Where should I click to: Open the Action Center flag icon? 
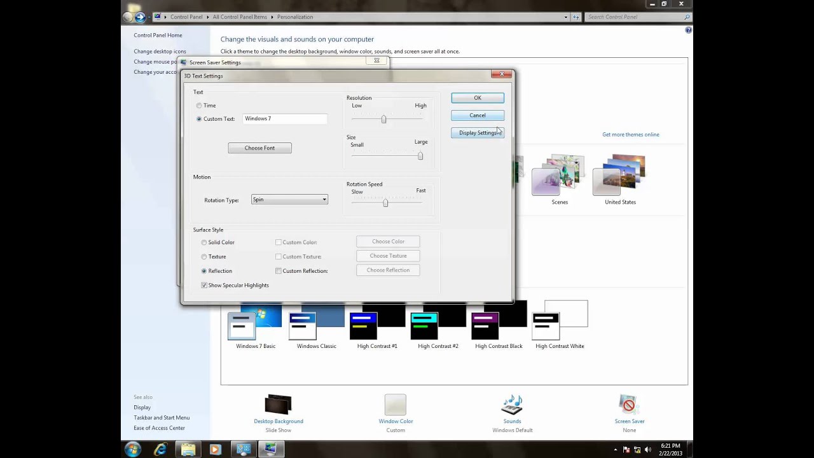point(627,449)
